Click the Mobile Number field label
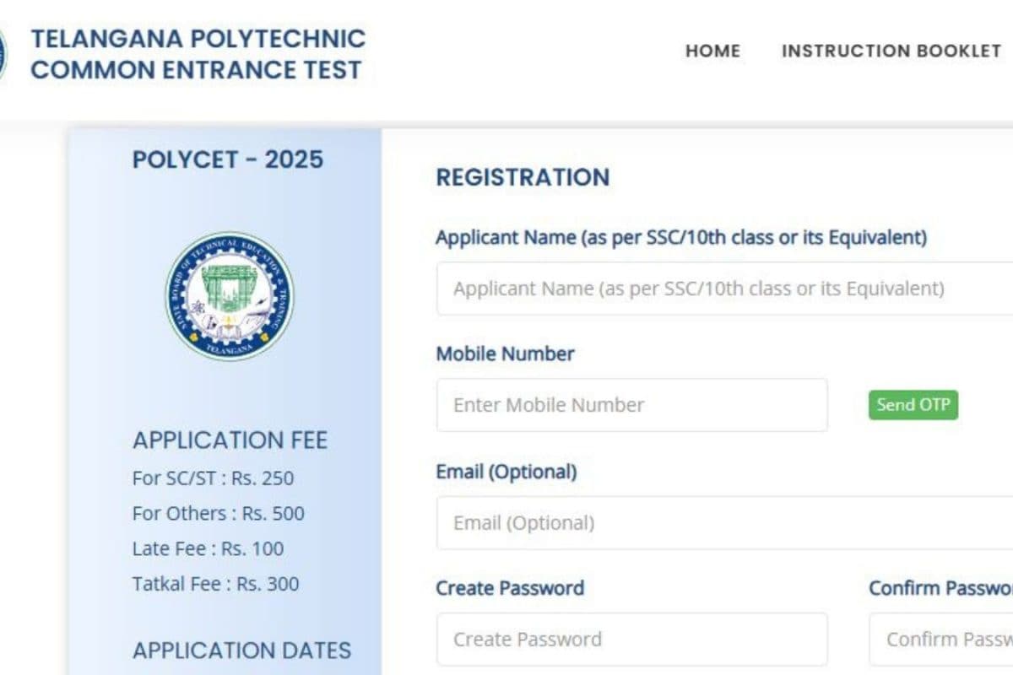Screen dimensions: 1013x675 505,354
